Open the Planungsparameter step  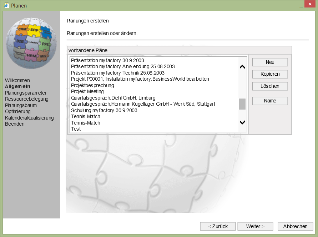coord(26,93)
